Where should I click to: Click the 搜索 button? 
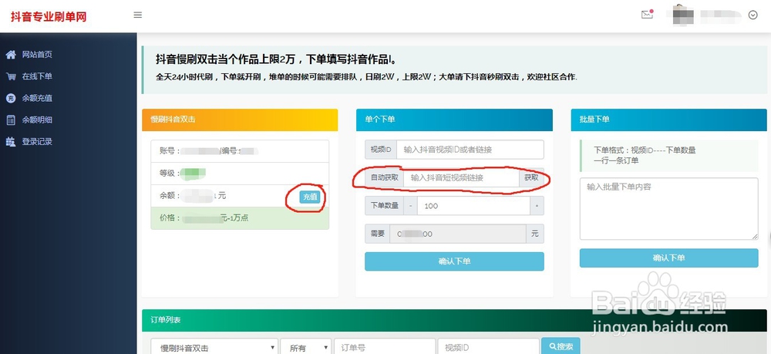(x=561, y=346)
